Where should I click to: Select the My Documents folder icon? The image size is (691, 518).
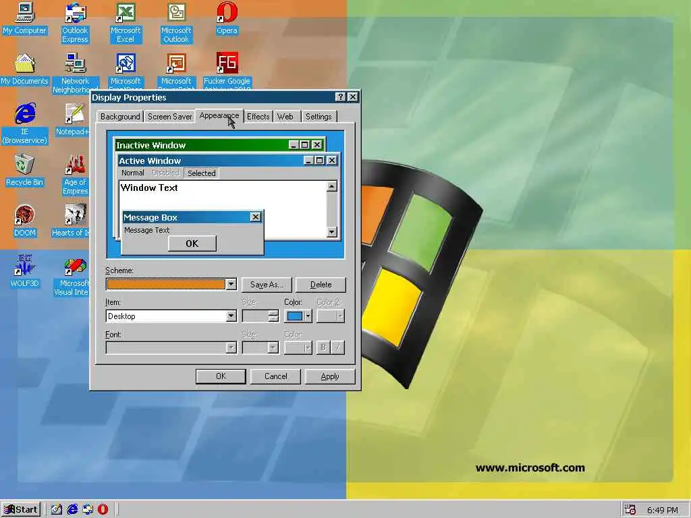pyautogui.click(x=25, y=69)
